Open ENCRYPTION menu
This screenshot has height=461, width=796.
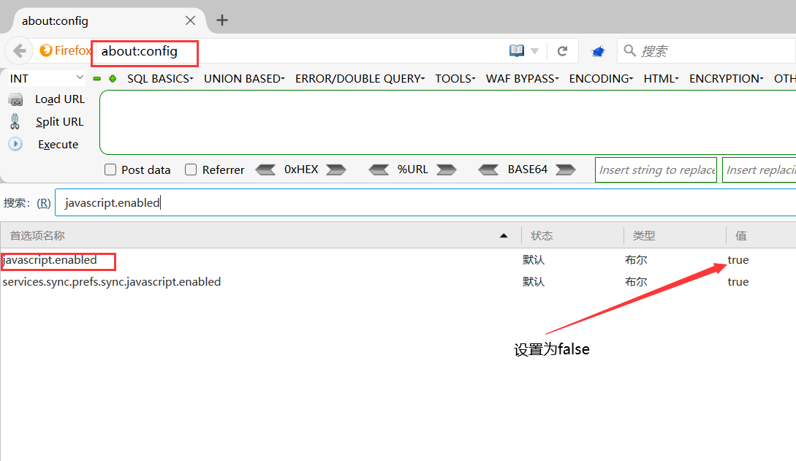click(726, 79)
